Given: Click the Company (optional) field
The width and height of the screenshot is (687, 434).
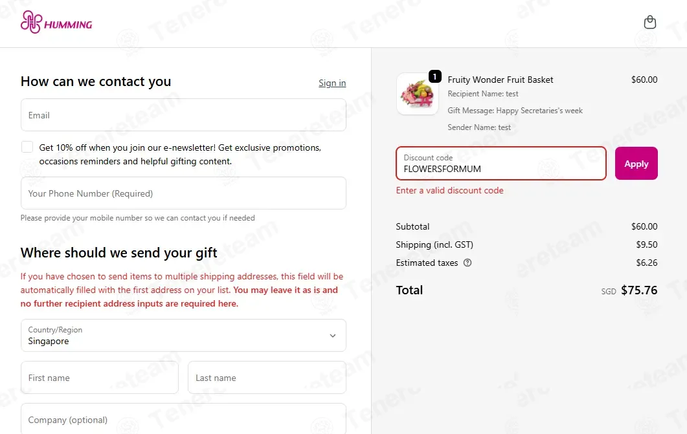Looking at the screenshot, I should tap(183, 419).
